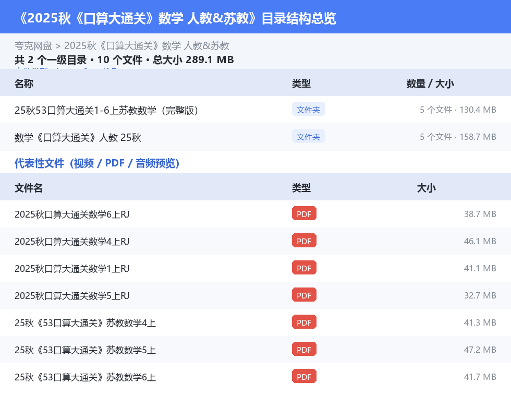
Task: Open folder 数学《口算大通关》人教 25秋
Action: (78, 137)
